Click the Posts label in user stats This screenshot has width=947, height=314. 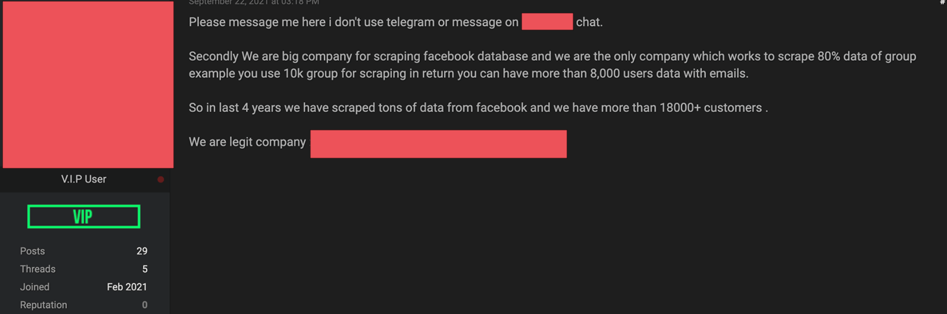32,251
